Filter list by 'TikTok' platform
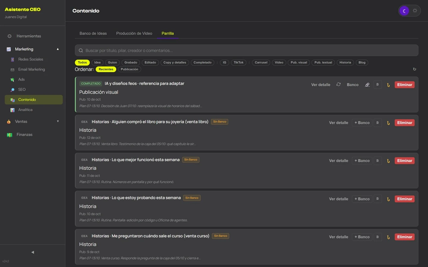This screenshot has height=267, width=428. (x=238, y=62)
